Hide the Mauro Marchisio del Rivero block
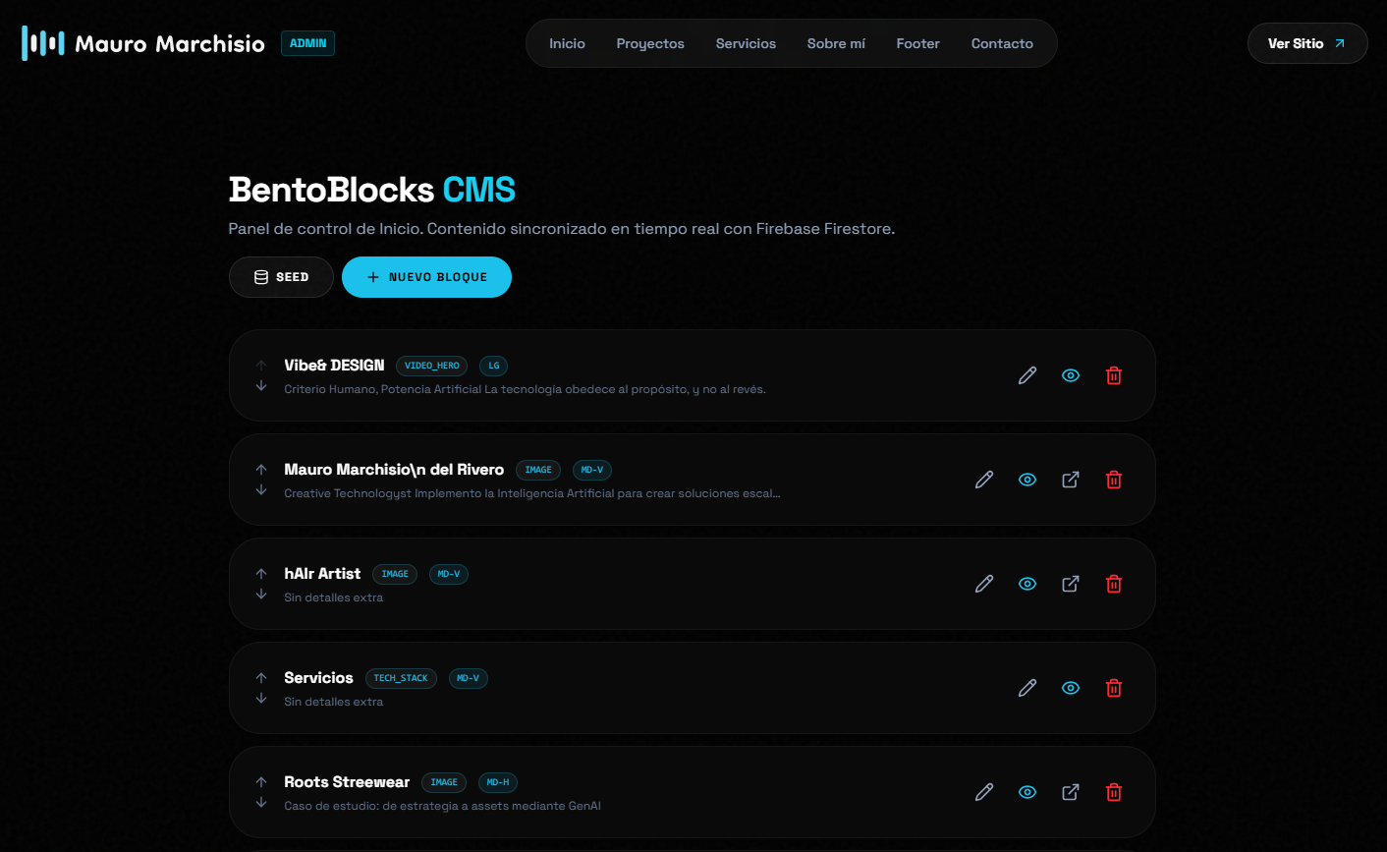1387x852 pixels. point(1027,480)
